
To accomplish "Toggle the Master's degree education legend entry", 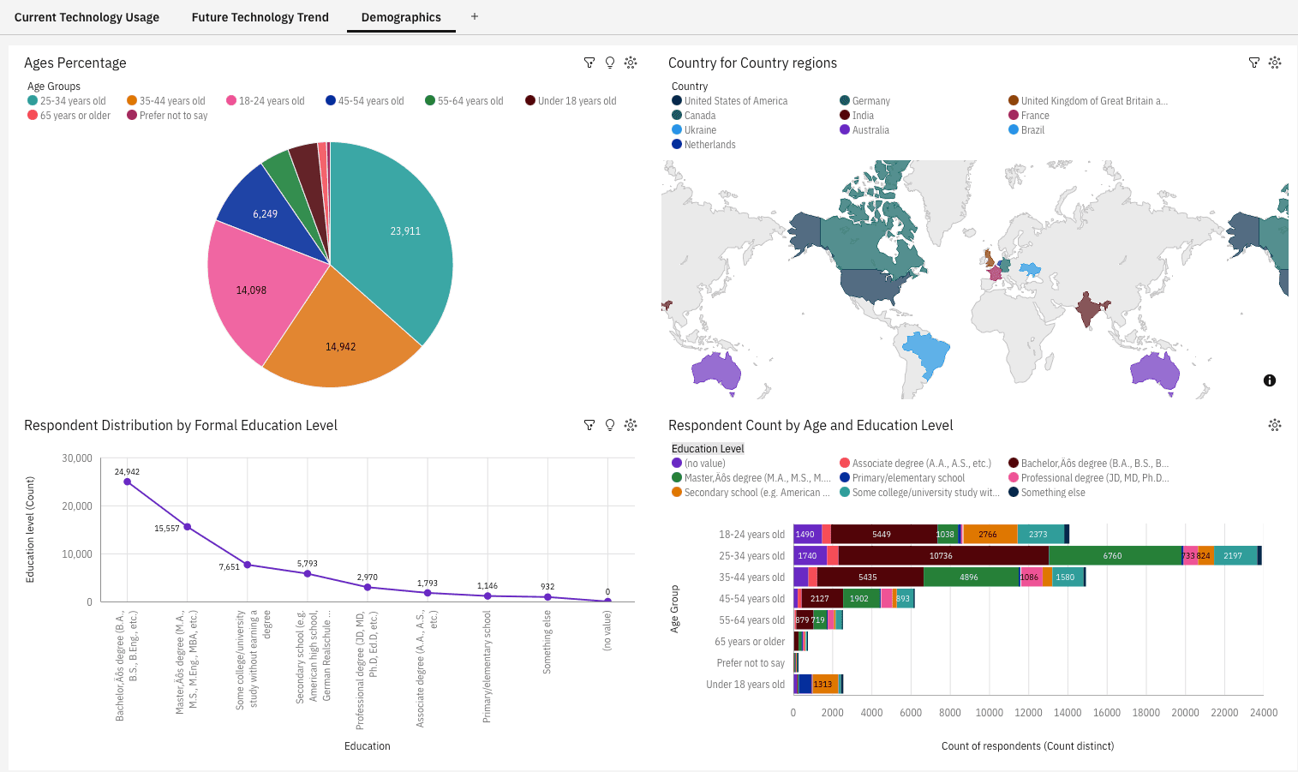I will [x=753, y=477].
